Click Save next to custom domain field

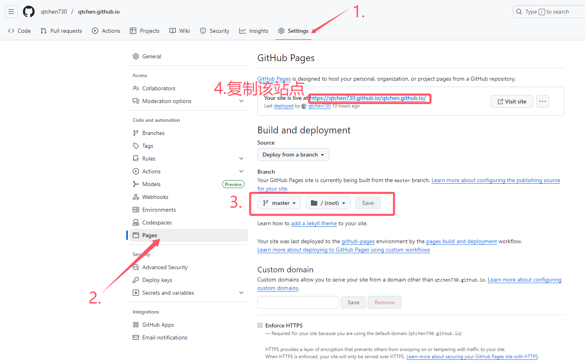pos(353,302)
